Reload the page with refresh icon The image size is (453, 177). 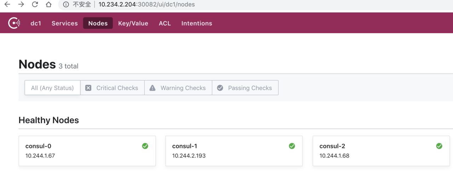tap(35, 5)
